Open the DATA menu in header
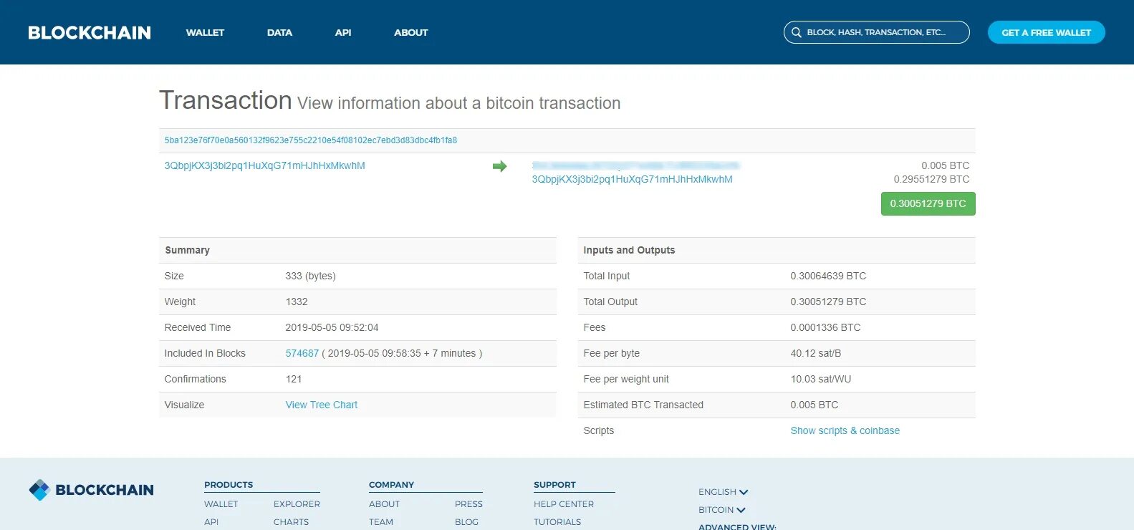This screenshot has height=530, width=1134. coord(279,32)
